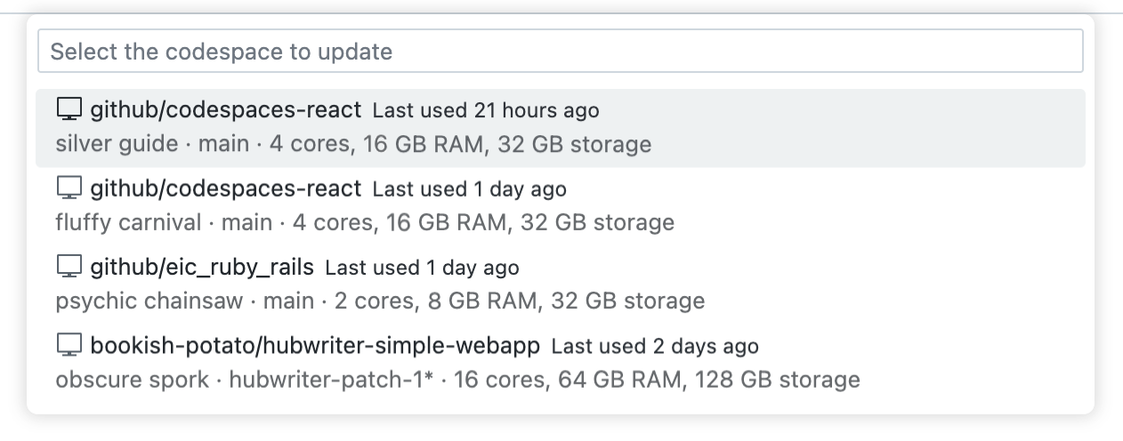Click the "silver guide" codespace name

(x=117, y=144)
